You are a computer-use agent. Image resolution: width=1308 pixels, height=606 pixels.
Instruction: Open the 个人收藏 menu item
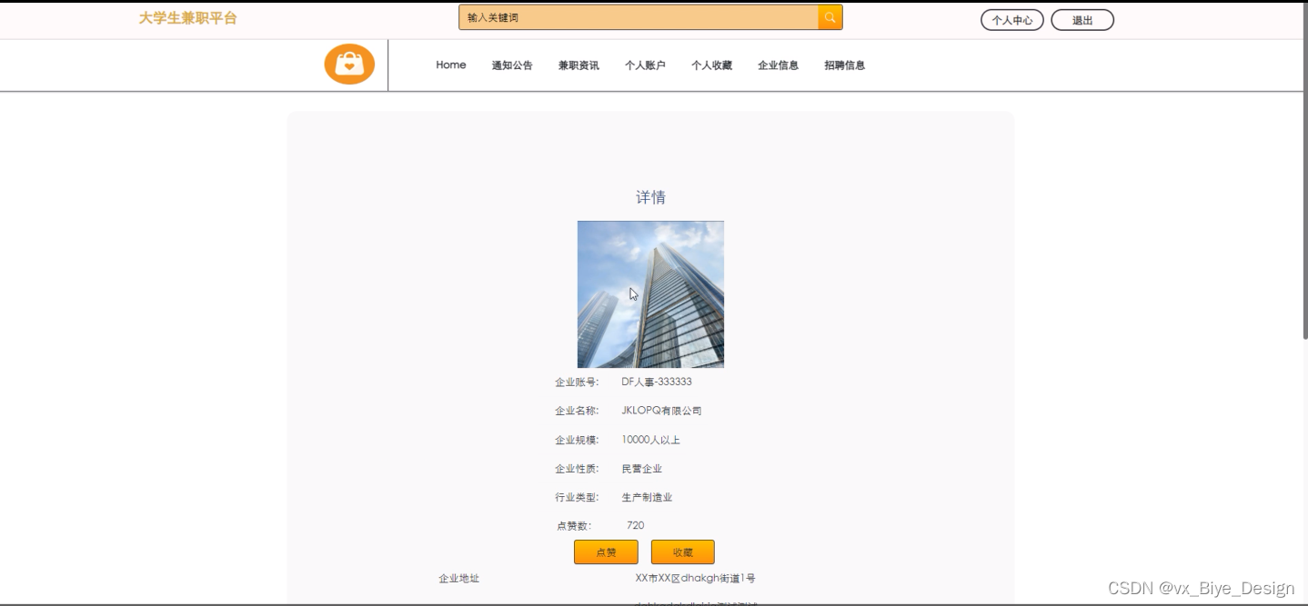click(x=711, y=65)
